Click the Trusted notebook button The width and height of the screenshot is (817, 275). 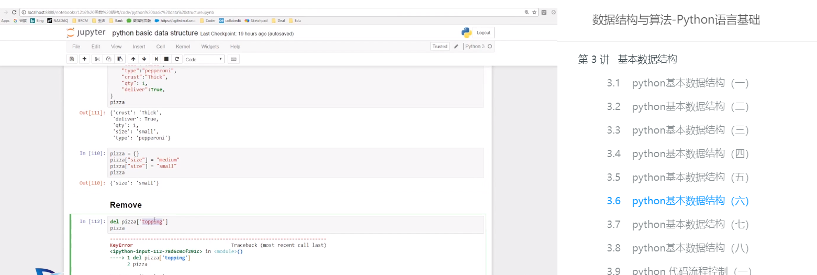tap(440, 47)
